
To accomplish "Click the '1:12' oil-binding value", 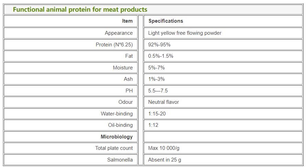I will pos(153,125).
